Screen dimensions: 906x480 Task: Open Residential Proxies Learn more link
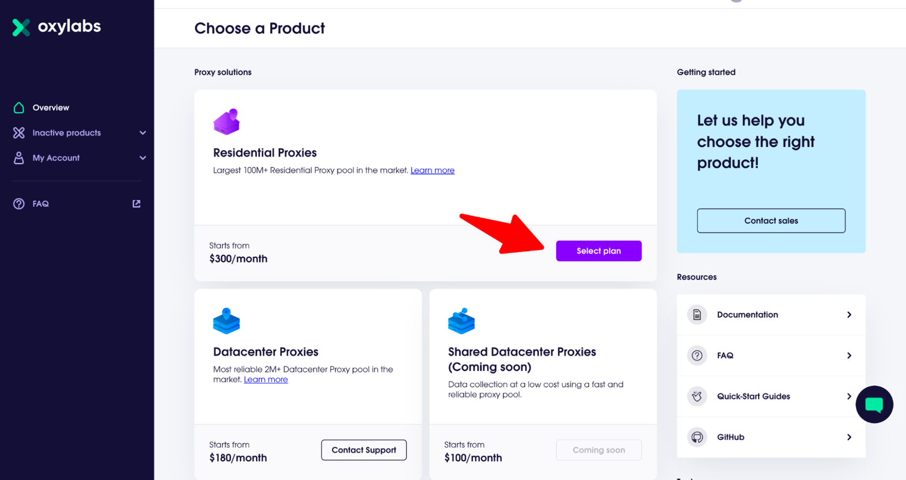tap(432, 170)
